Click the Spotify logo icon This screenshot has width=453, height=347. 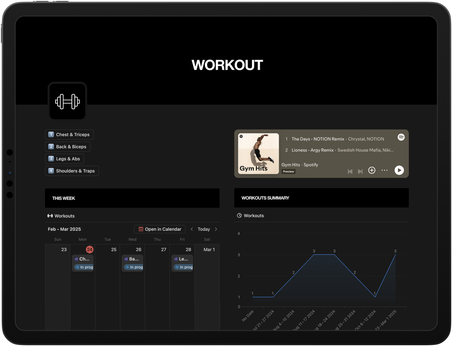point(401,137)
